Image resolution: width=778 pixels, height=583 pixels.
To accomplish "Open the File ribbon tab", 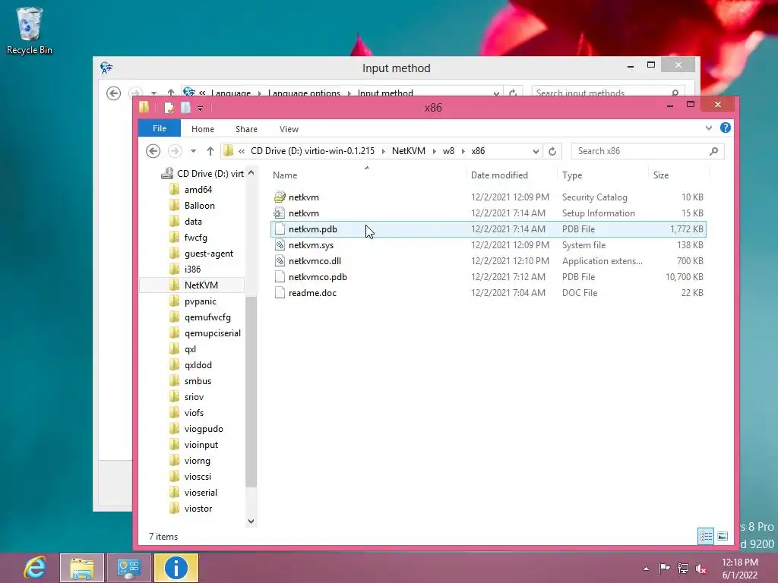I will 160,128.
